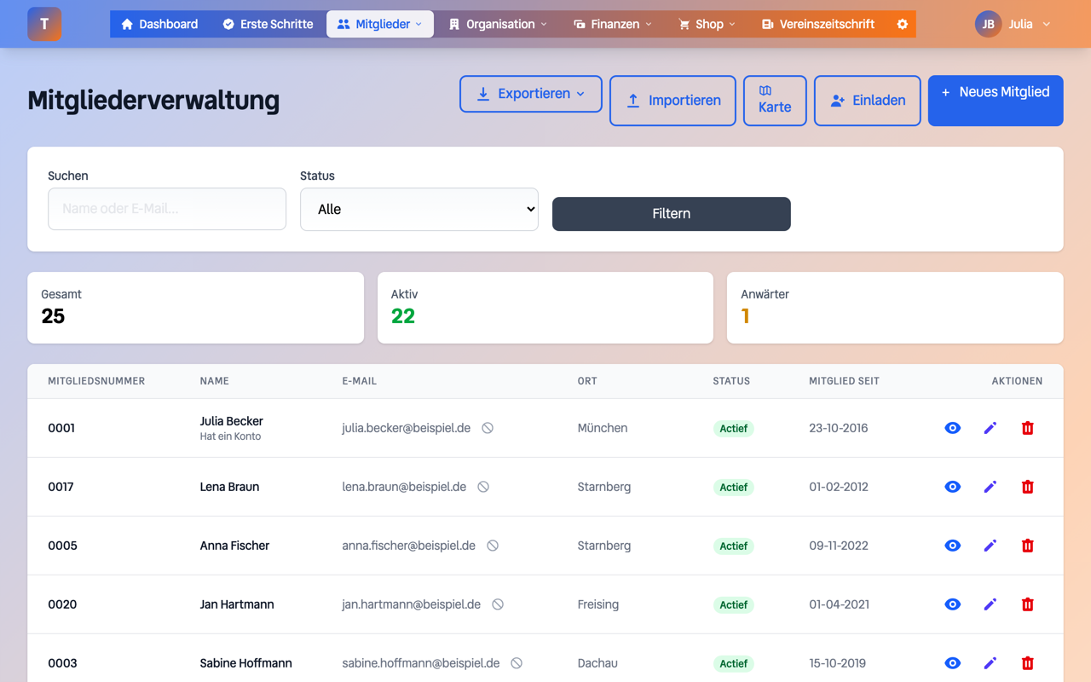Screen dimensions: 1091x682
Task: Open the Karte map view
Action: point(775,101)
